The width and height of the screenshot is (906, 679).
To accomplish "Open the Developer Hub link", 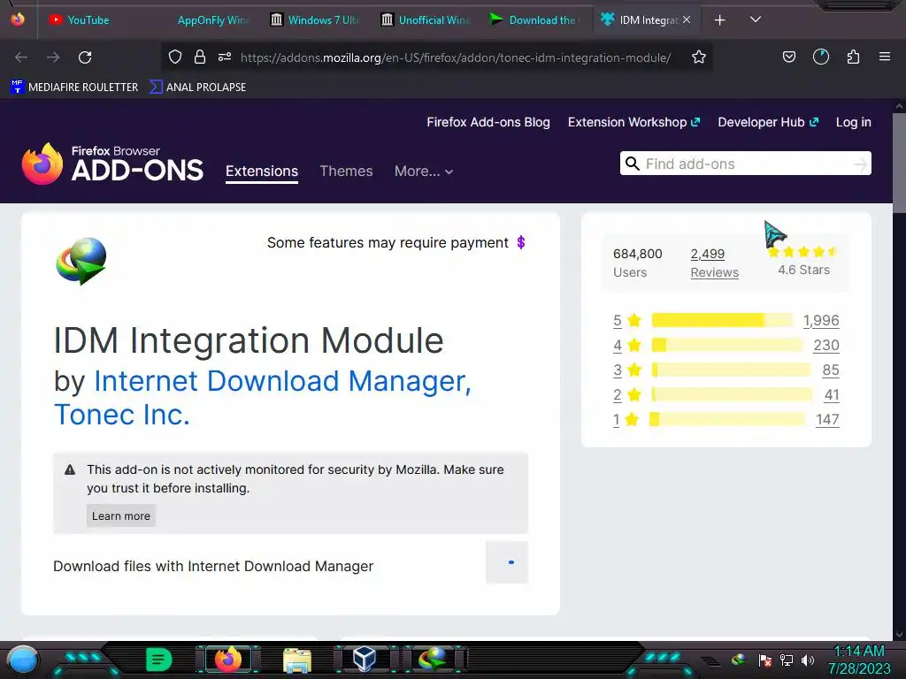I will click(x=768, y=122).
